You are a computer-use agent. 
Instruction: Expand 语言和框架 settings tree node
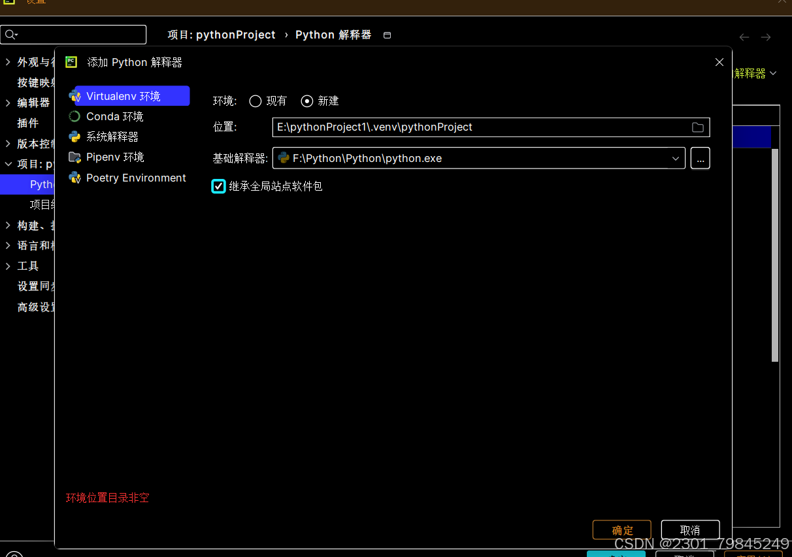(x=8, y=246)
